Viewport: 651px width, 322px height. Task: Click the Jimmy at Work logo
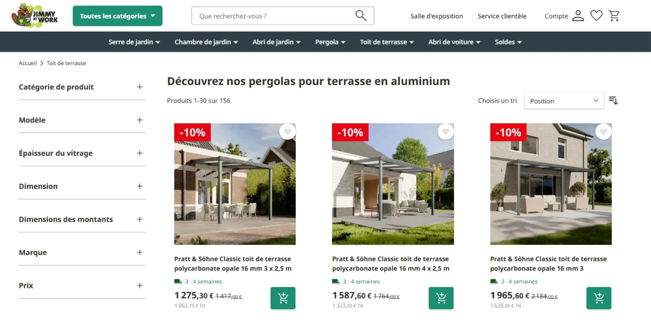pyautogui.click(x=35, y=16)
